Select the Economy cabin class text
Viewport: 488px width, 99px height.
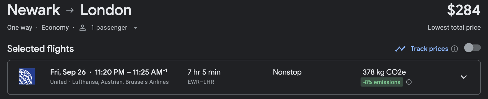click(x=55, y=28)
